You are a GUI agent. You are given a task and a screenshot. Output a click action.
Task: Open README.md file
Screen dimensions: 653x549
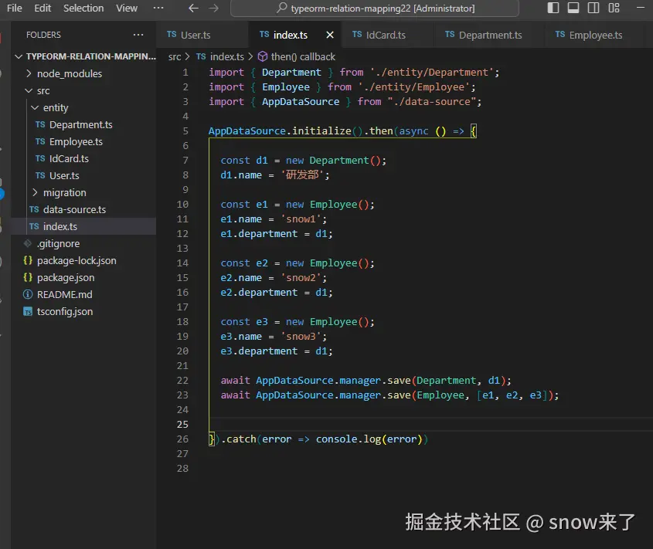[x=83, y=295]
